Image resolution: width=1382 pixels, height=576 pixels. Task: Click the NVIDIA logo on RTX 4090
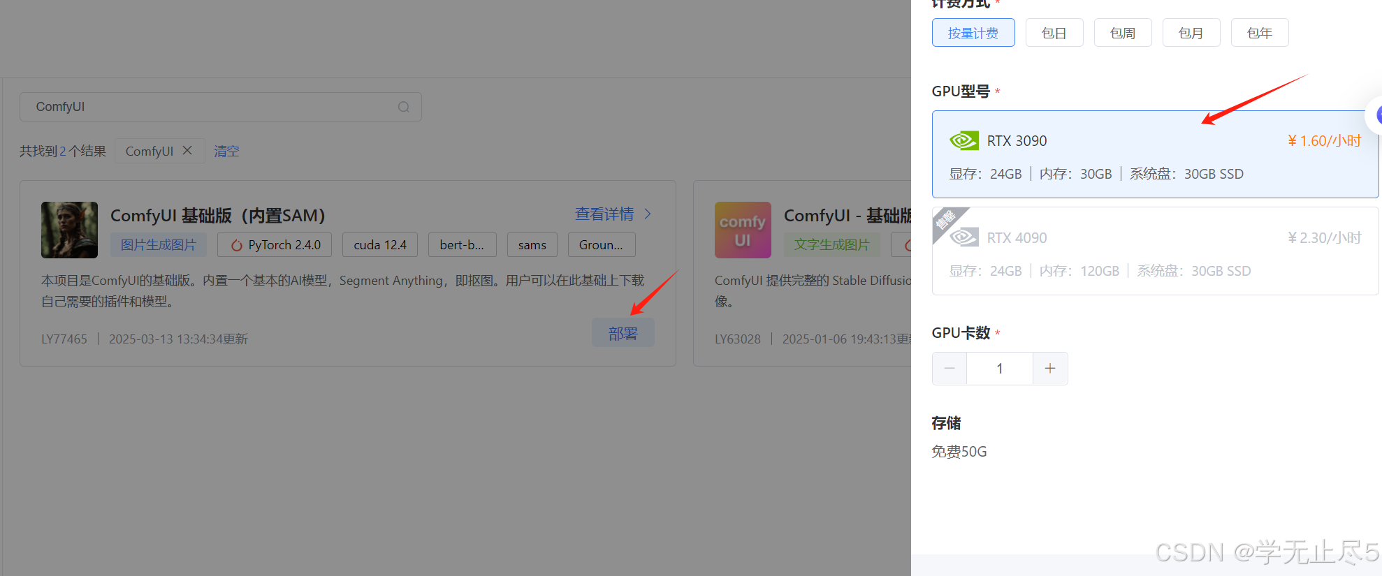(964, 238)
